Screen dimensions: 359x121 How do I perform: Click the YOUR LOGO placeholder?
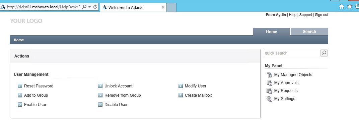[26, 21]
